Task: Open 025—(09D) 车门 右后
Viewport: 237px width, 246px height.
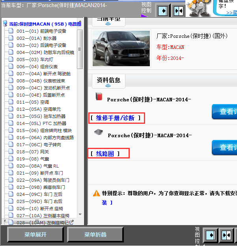Action: [x=39, y=201]
